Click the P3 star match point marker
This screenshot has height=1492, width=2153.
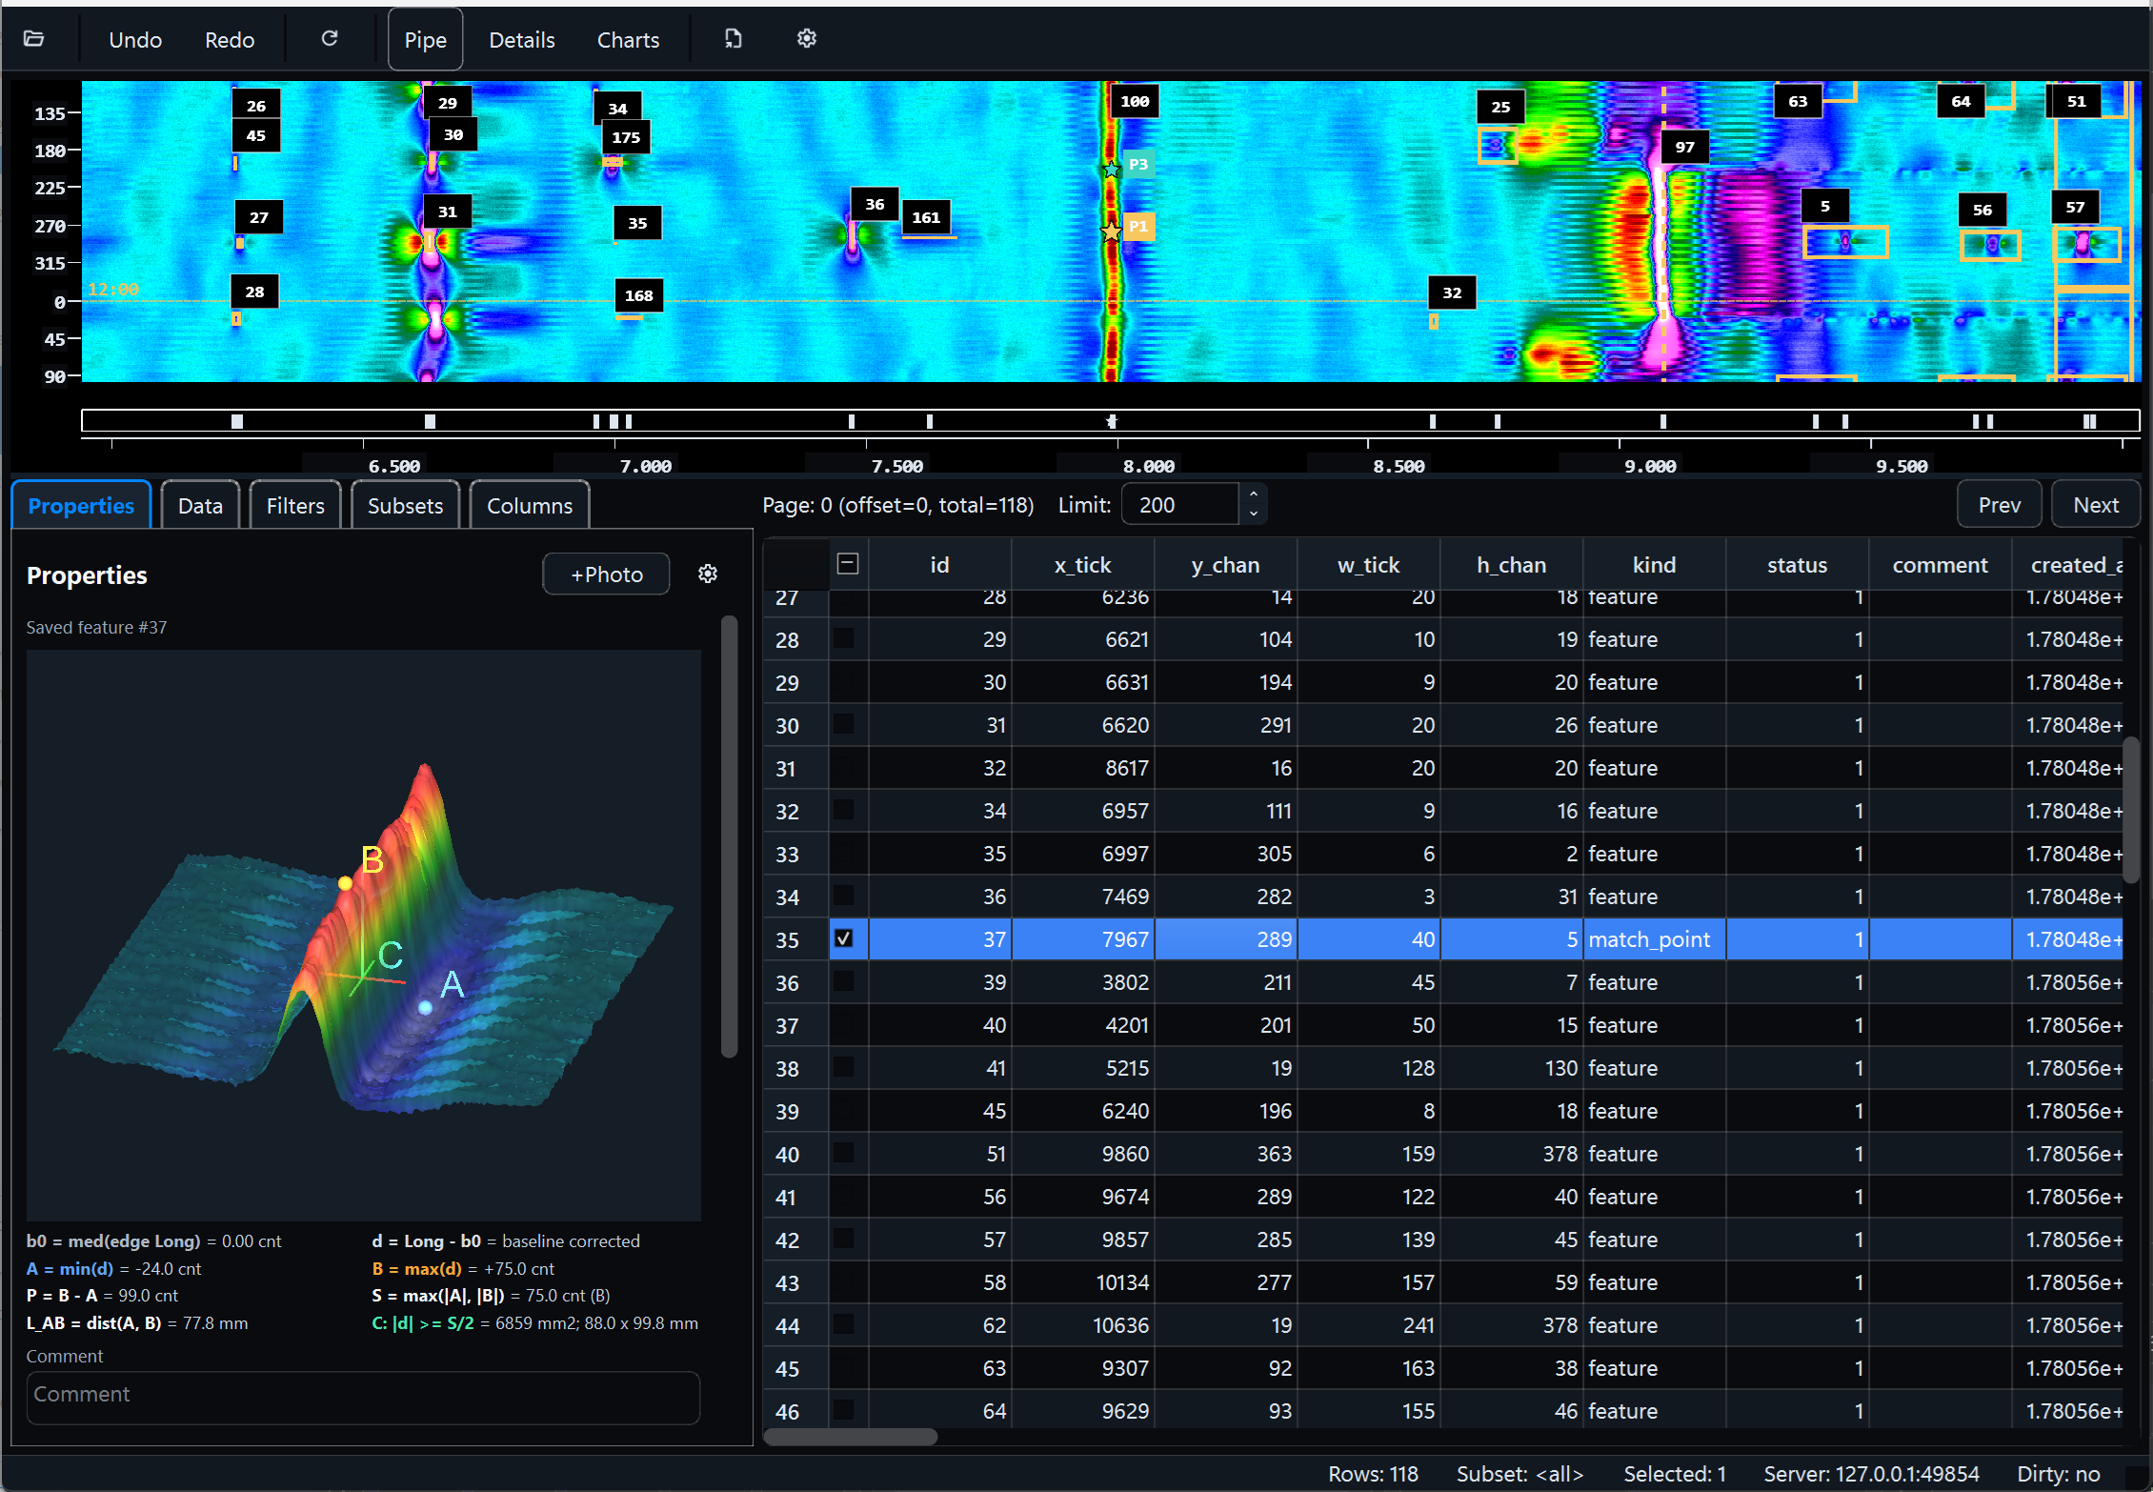[x=1112, y=170]
